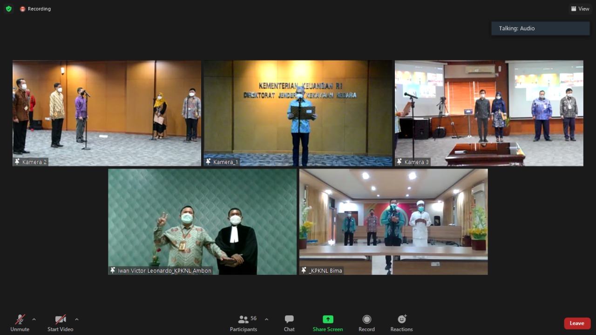Screen dimensions: 596x335
Task: Open the View layout menu
Action: point(580,9)
